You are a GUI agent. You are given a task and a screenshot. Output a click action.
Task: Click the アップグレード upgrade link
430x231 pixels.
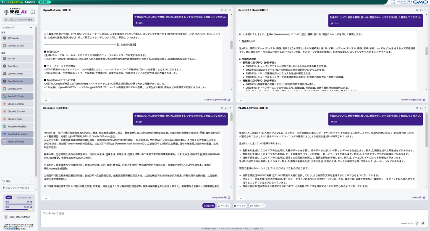(24, 198)
